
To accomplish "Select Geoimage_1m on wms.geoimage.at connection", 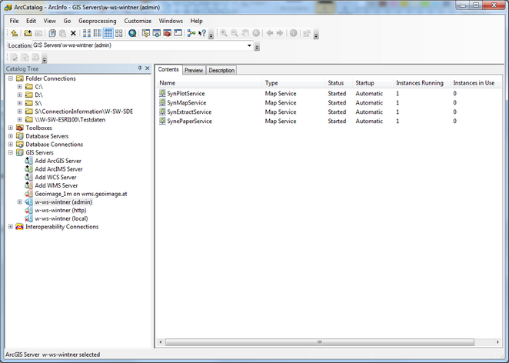I will (81, 194).
